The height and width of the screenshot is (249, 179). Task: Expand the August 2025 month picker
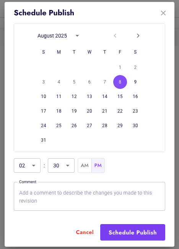(x=77, y=36)
